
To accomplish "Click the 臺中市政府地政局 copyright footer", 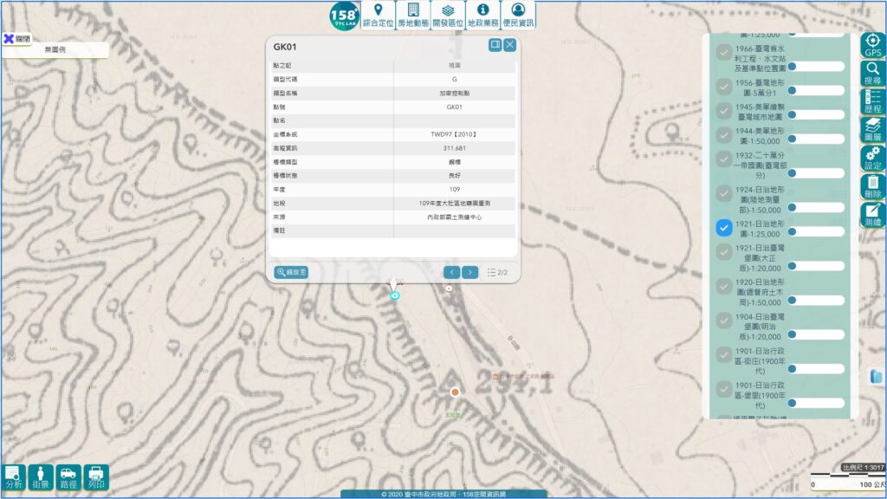I will pos(443,495).
